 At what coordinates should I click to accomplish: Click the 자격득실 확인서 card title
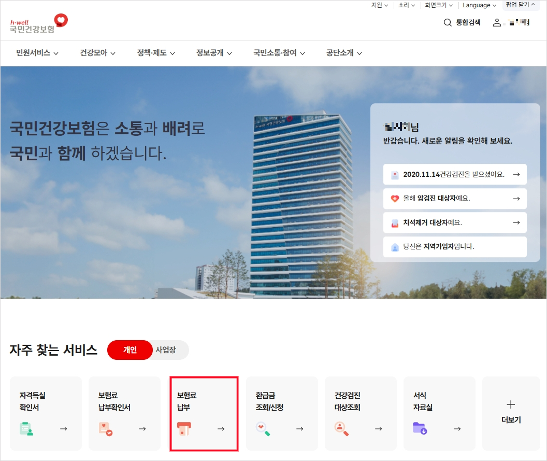[33, 401]
